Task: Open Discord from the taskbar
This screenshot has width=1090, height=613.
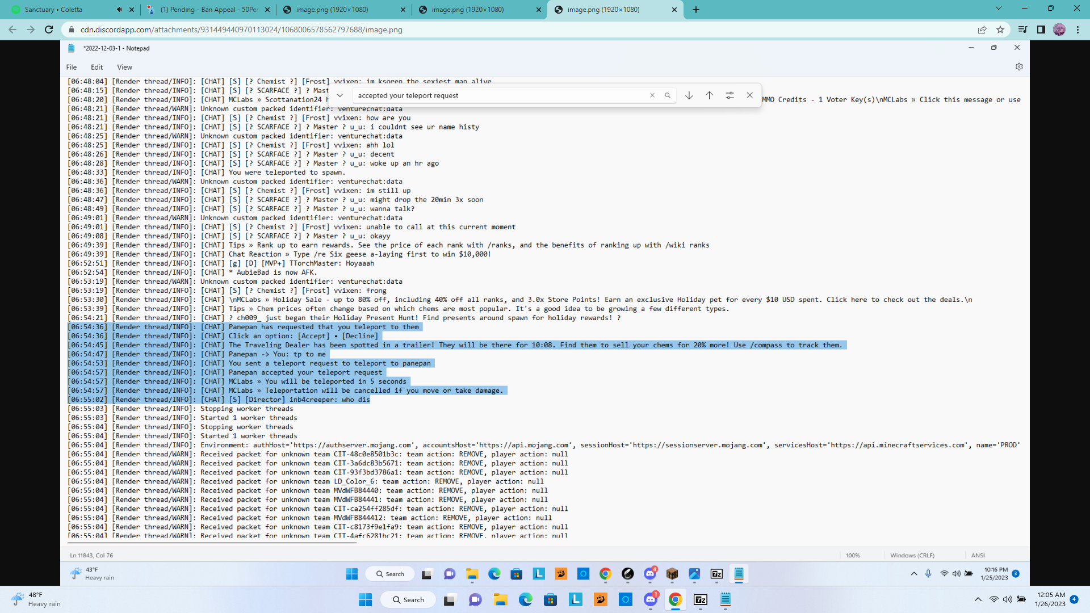Action: pos(651,600)
